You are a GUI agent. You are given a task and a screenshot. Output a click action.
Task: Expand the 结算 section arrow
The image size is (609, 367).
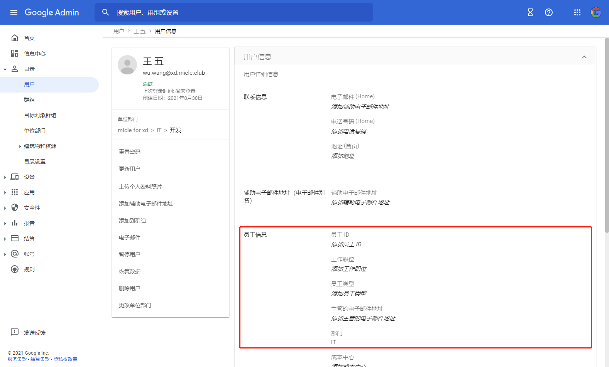(5, 239)
